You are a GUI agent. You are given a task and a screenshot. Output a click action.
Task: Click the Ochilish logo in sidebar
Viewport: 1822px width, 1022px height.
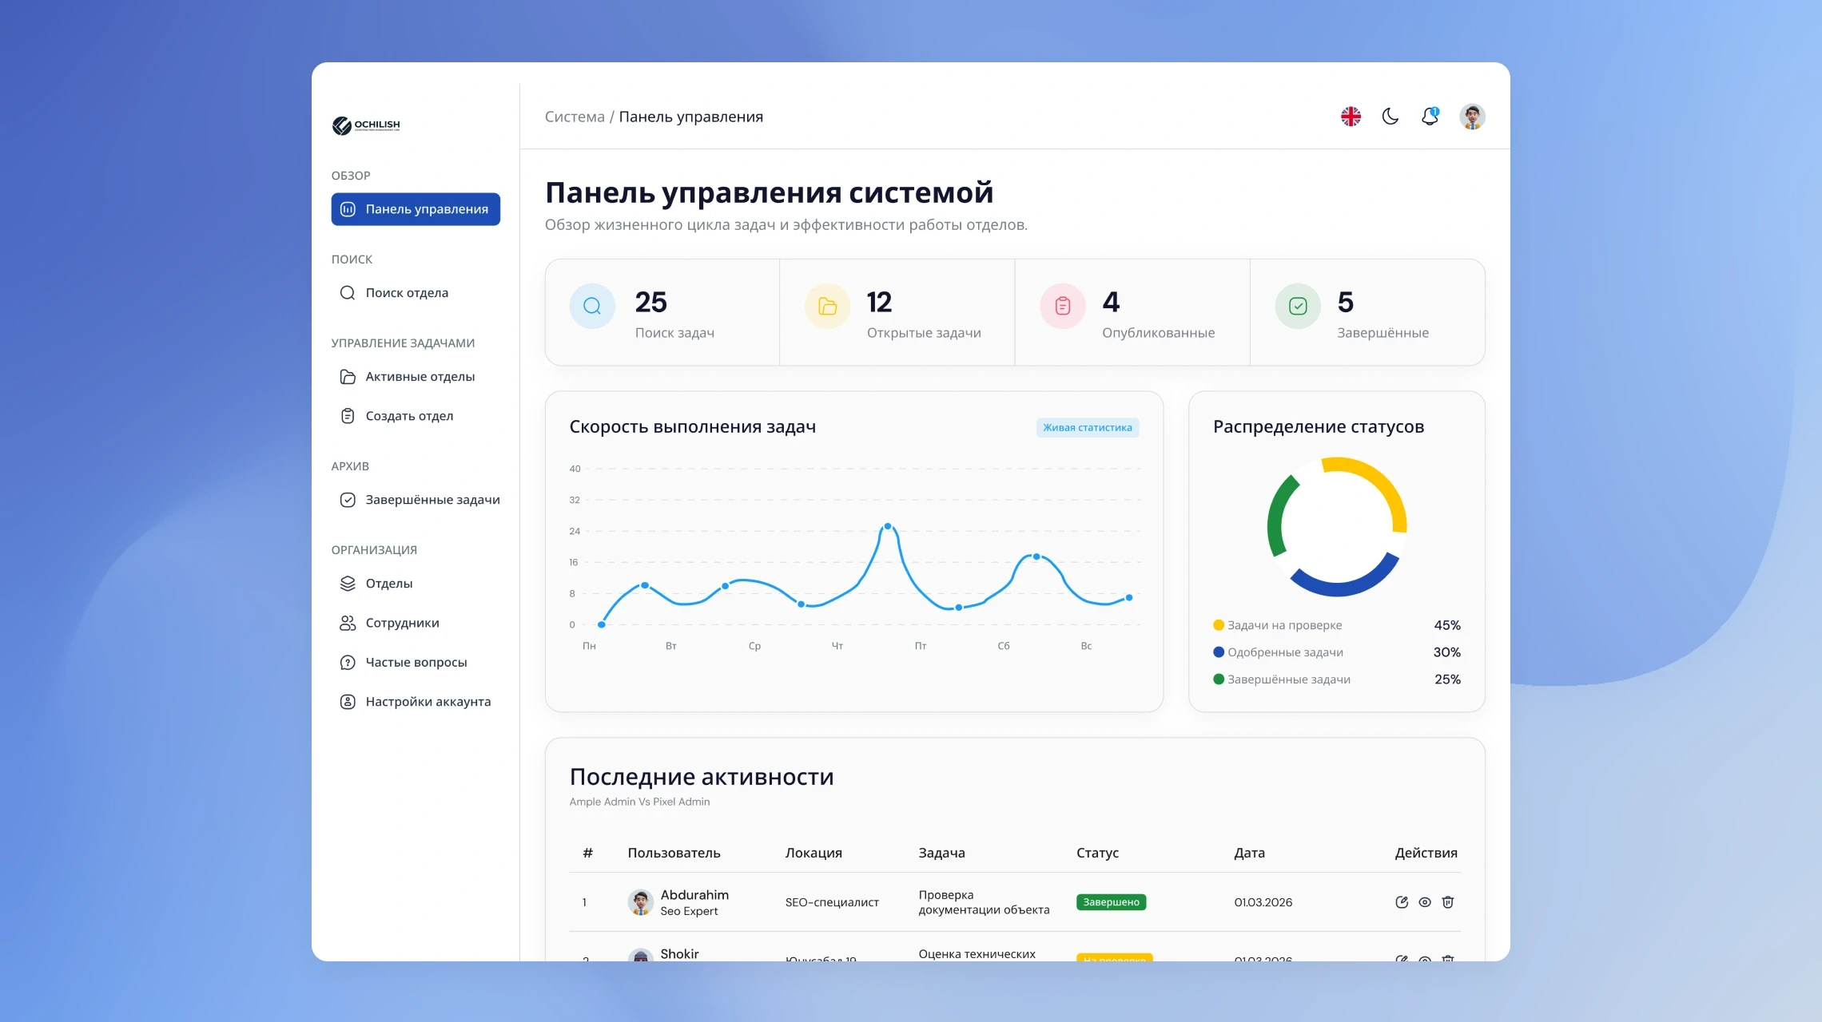tap(366, 125)
